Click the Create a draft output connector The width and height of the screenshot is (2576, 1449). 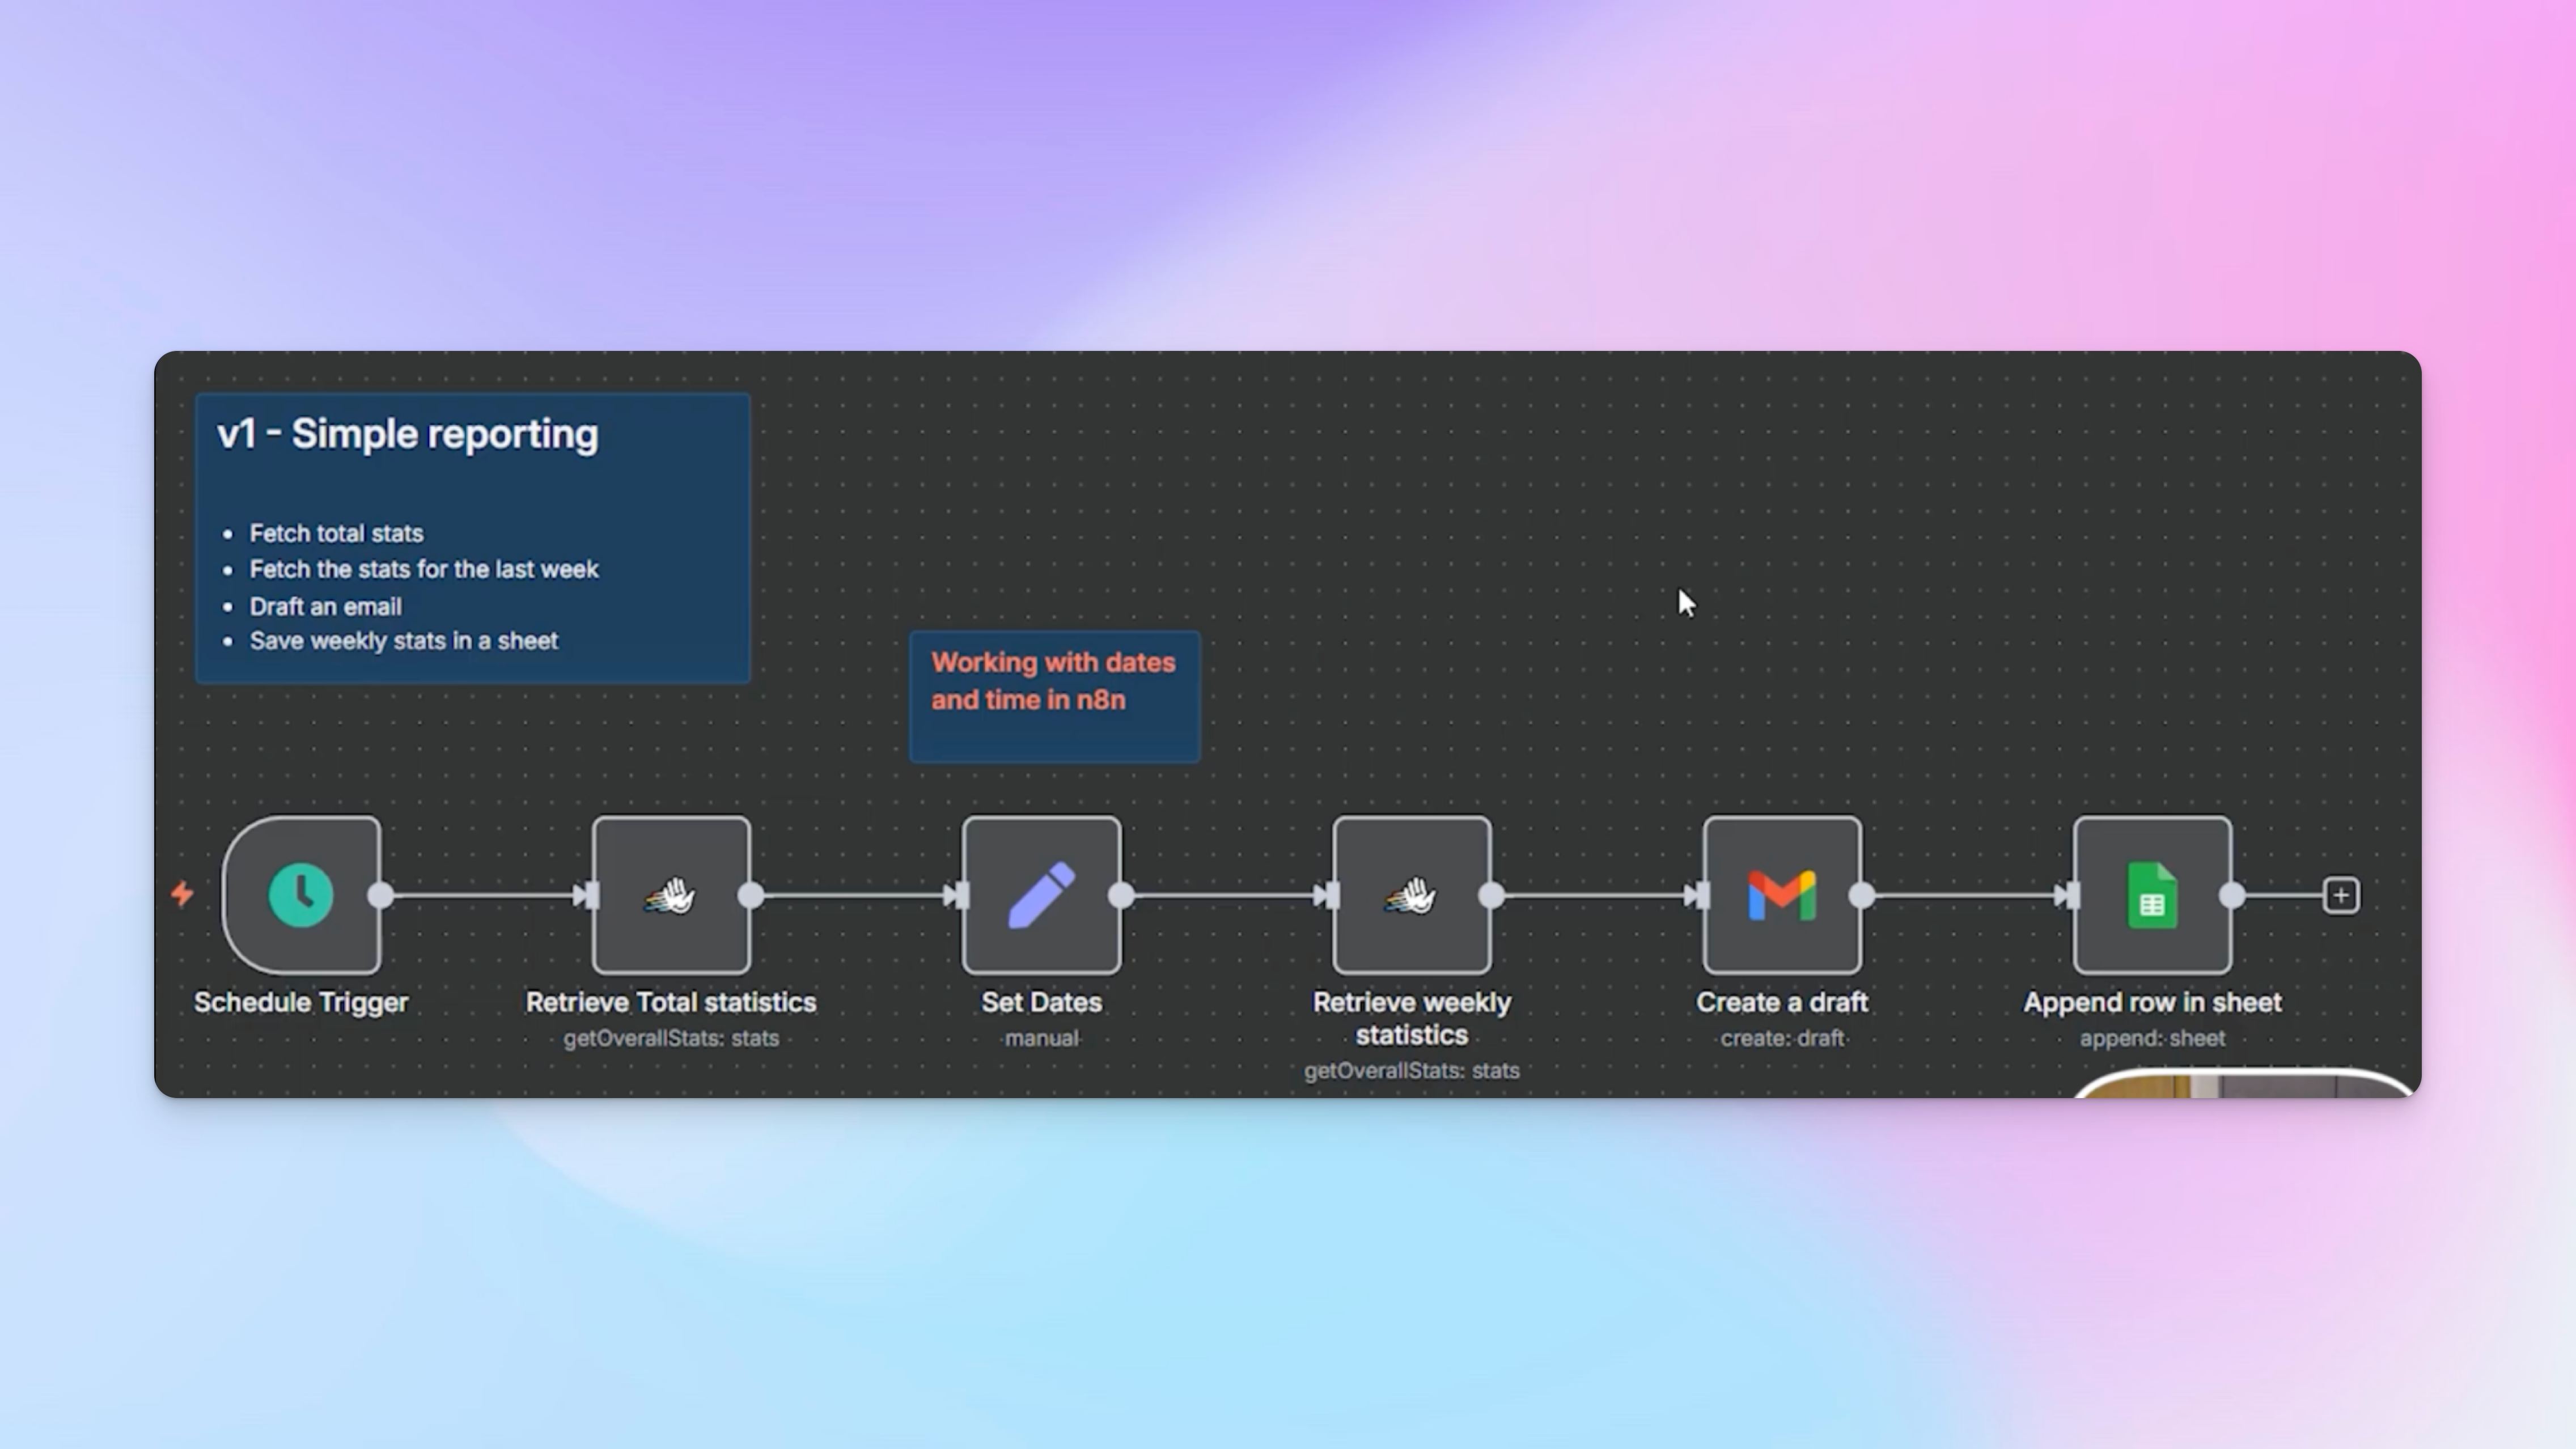[x=1862, y=895]
